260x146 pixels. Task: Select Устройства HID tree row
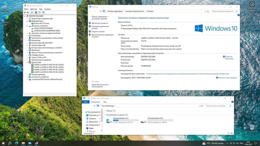(x=47, y=79)
